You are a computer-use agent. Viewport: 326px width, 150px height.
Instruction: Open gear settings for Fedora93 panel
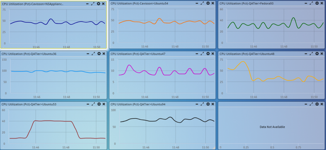pos(317,3)
